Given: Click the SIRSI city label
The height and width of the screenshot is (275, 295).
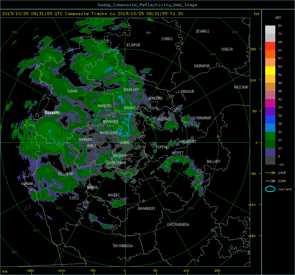Looking at the screenshot, I should coord(74,198).
